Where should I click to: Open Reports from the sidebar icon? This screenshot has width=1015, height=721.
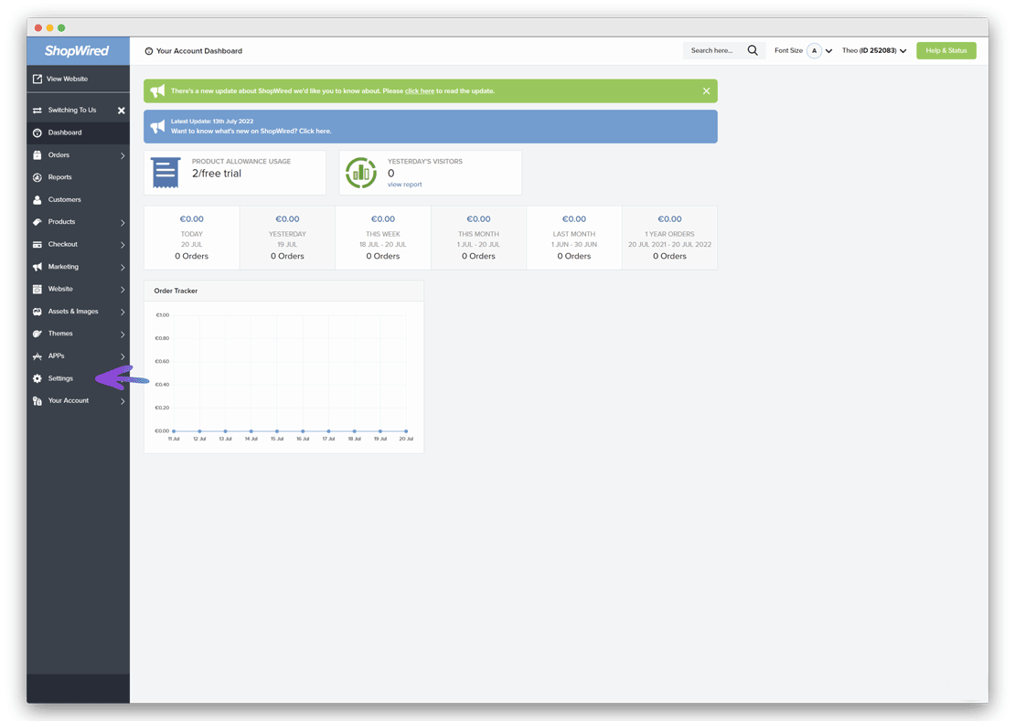click(x=37, y=177)
